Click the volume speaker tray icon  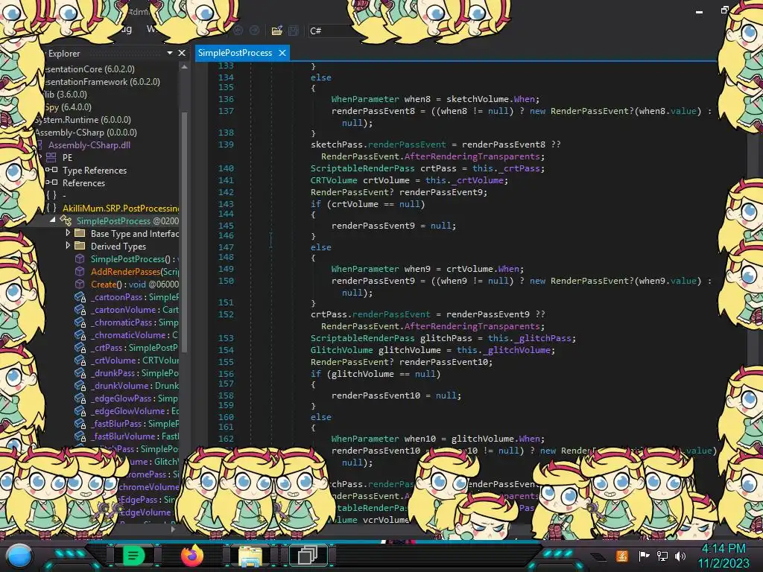click(680, 556)
